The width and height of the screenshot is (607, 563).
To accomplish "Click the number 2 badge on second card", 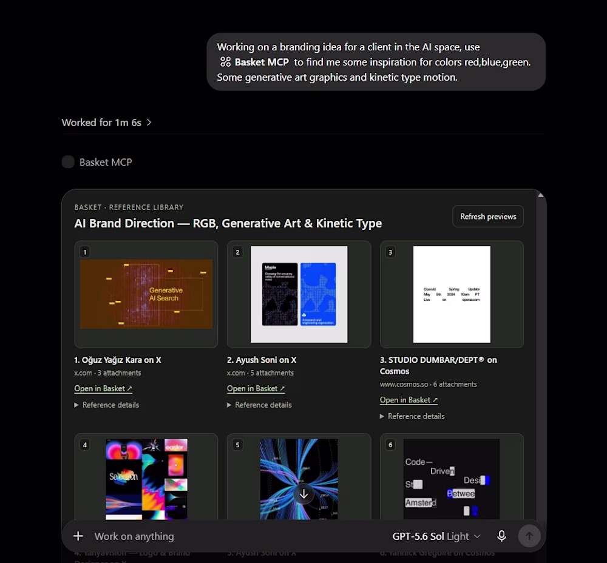I will click(238, 252).
